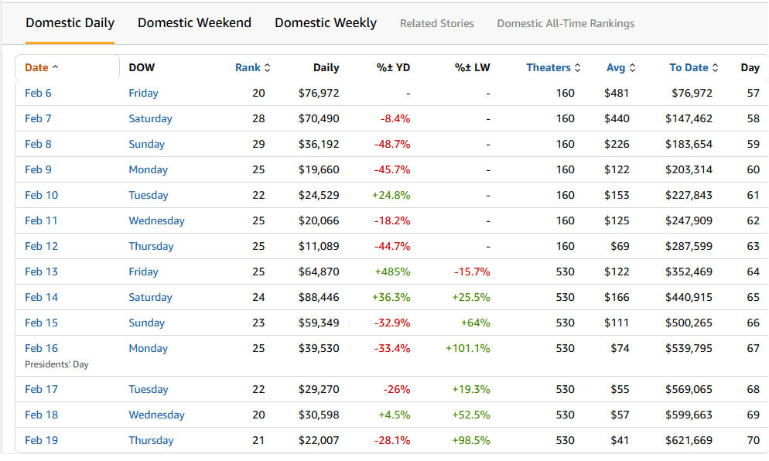Click Wednesday link in Feb 18 row

pos(156,415)
